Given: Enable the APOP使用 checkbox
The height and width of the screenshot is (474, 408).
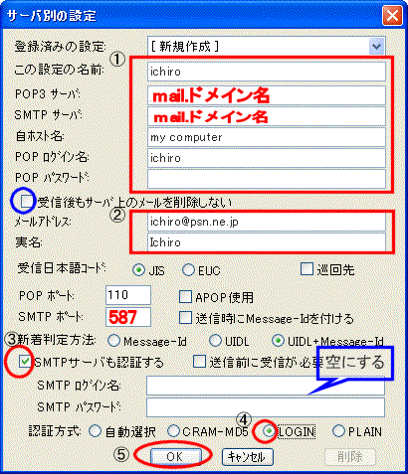Looking at the screenshot, I should tap(185, 297).
